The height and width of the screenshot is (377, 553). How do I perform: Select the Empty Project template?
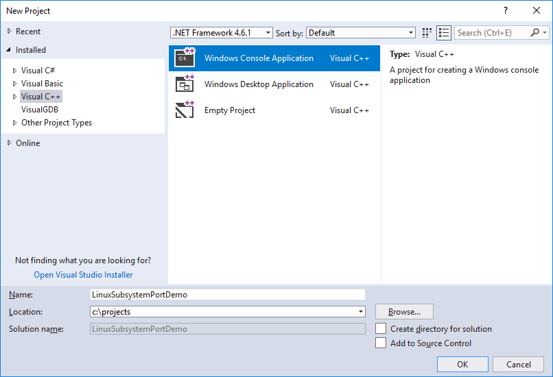coord(274,110)
